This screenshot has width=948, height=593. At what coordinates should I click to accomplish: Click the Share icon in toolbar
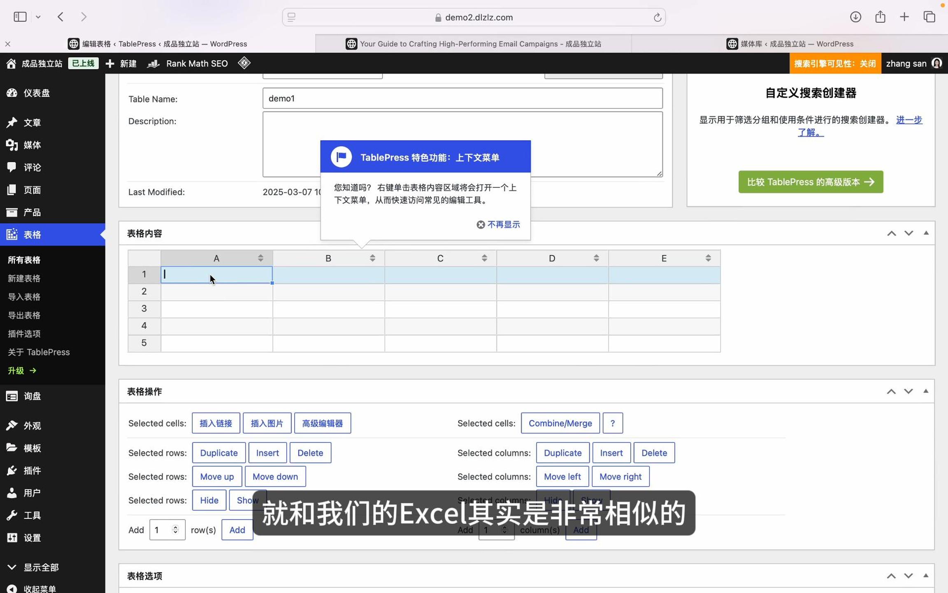pos(880,17)
